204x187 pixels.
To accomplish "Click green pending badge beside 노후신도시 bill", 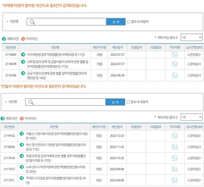I will [x=22, y=167].
